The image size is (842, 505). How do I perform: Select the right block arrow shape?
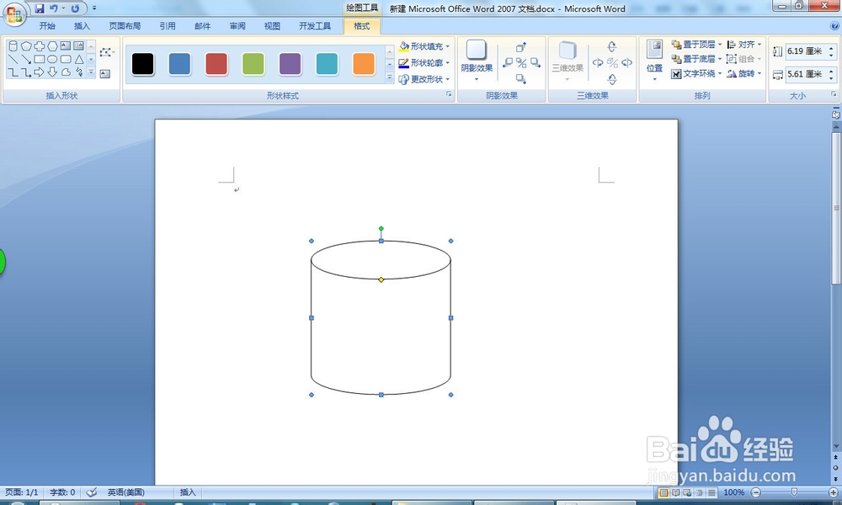[x=40, y=72]
